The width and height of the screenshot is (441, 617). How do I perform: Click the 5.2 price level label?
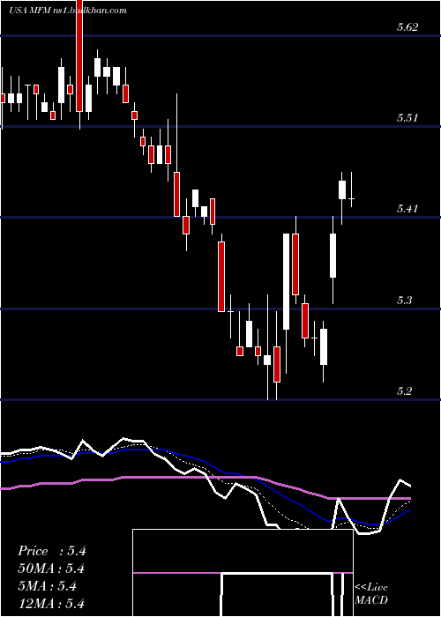click(x=404, y=391)
